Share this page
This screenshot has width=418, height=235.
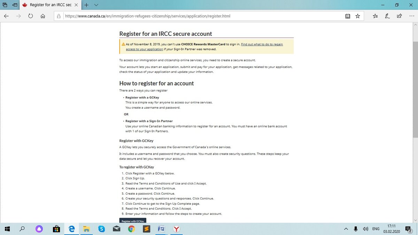(x=399, y=16)
